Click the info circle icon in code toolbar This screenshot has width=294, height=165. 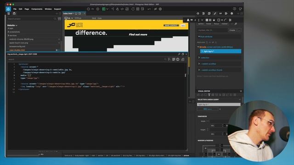coord(178,59)
